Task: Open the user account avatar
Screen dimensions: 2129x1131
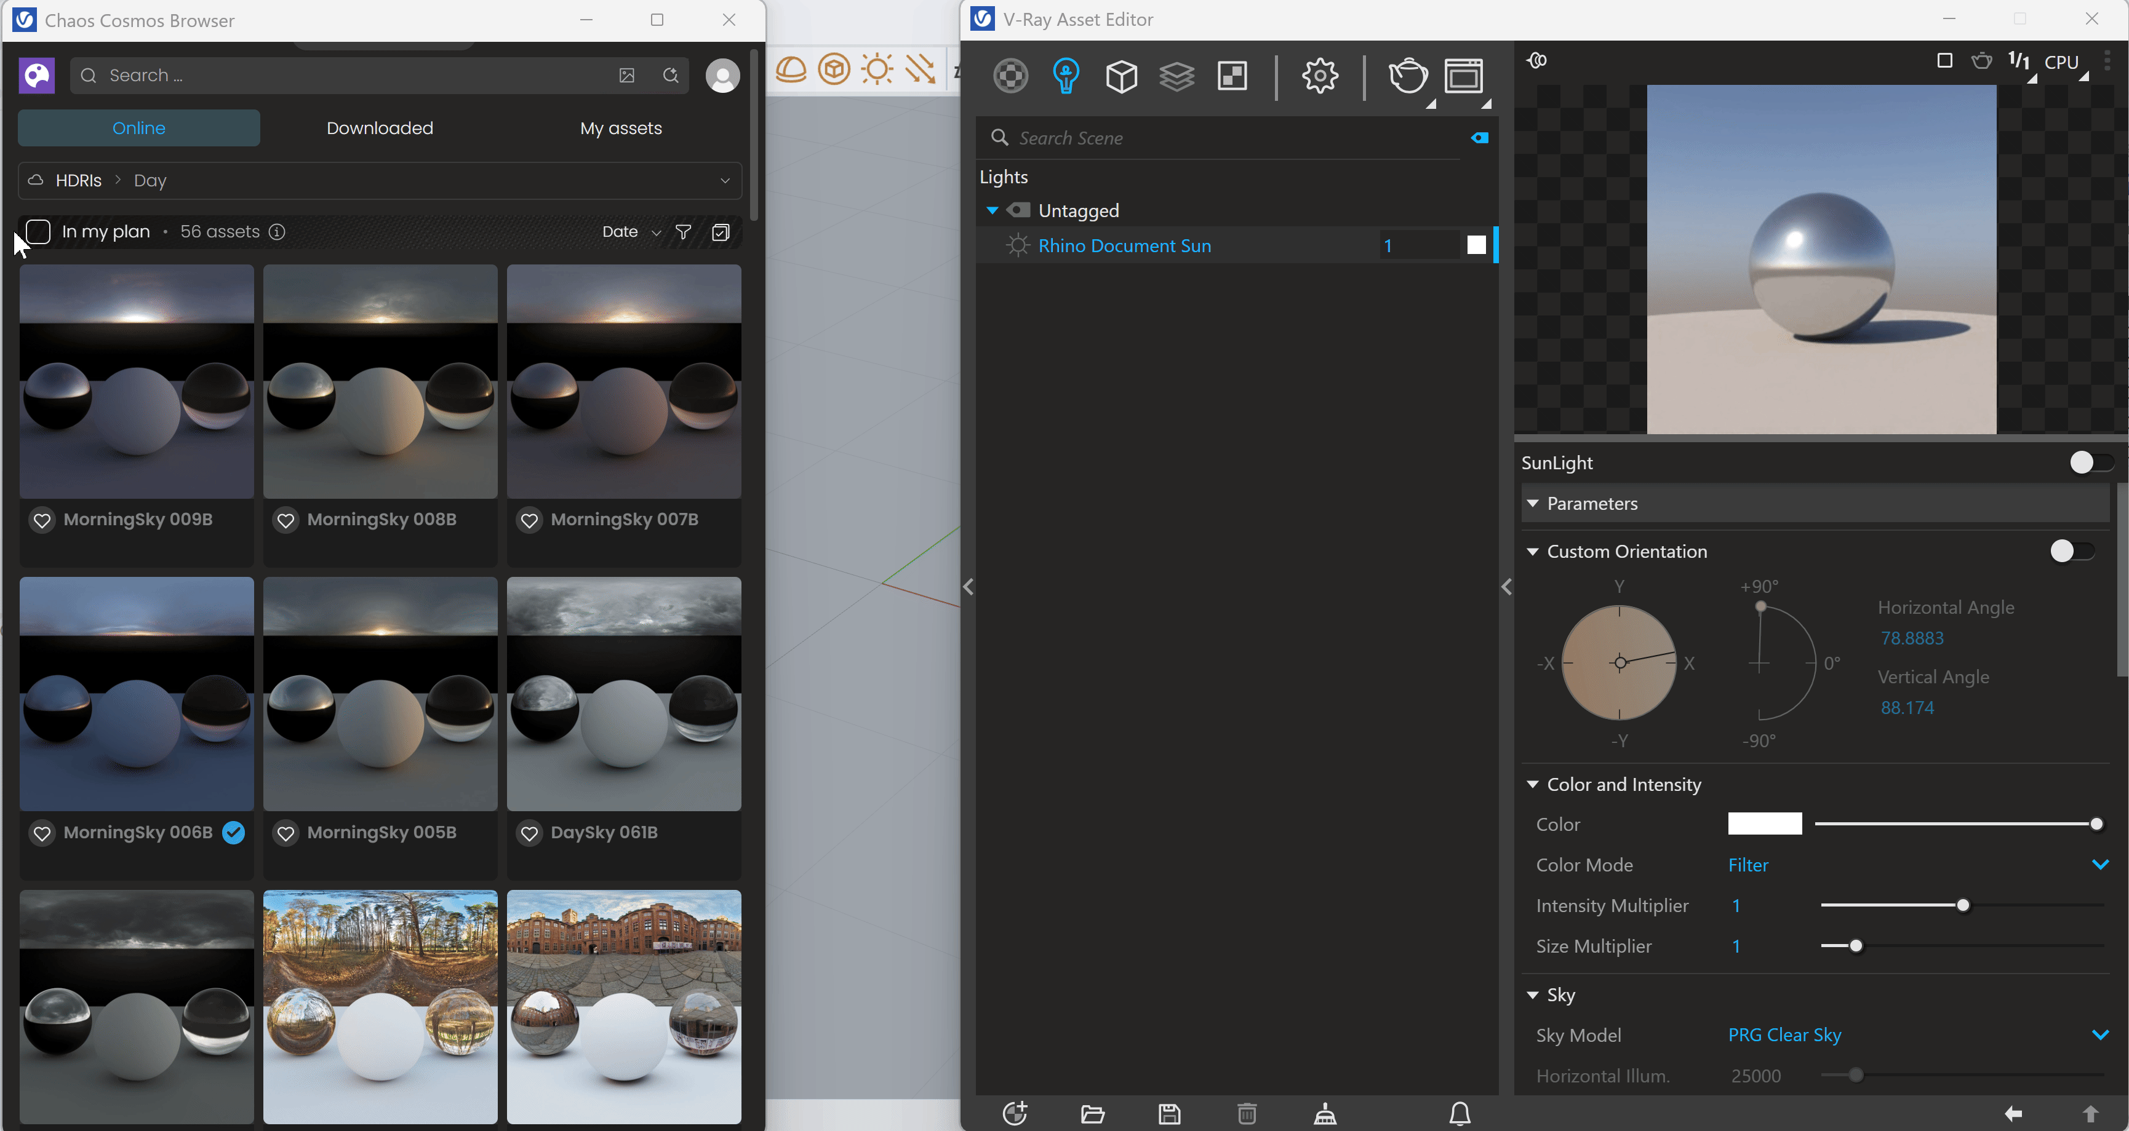Action: coord(722,75)
